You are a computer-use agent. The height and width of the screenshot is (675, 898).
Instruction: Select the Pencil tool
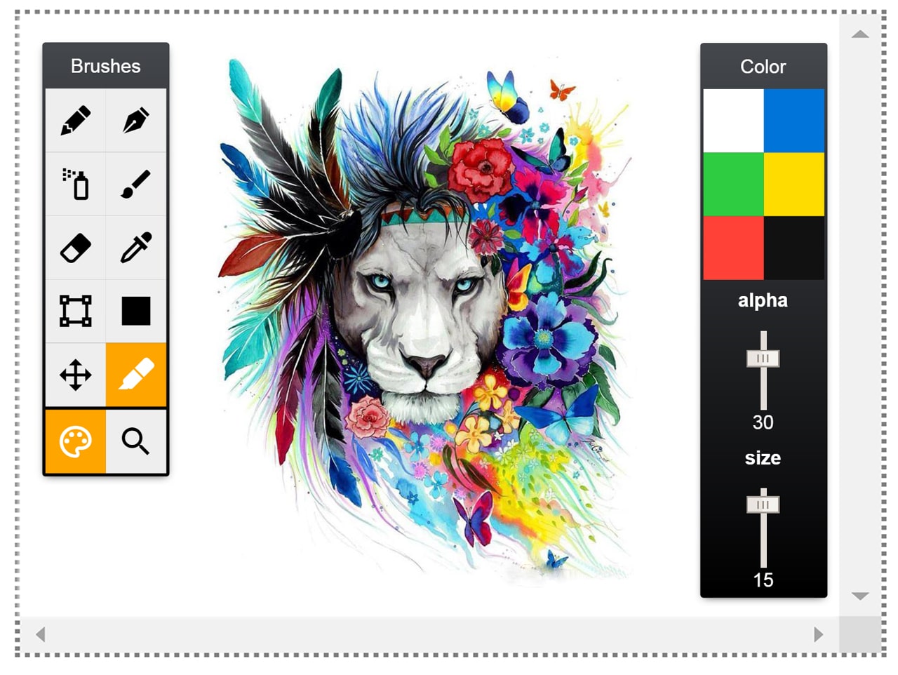(x=76, y=120)
